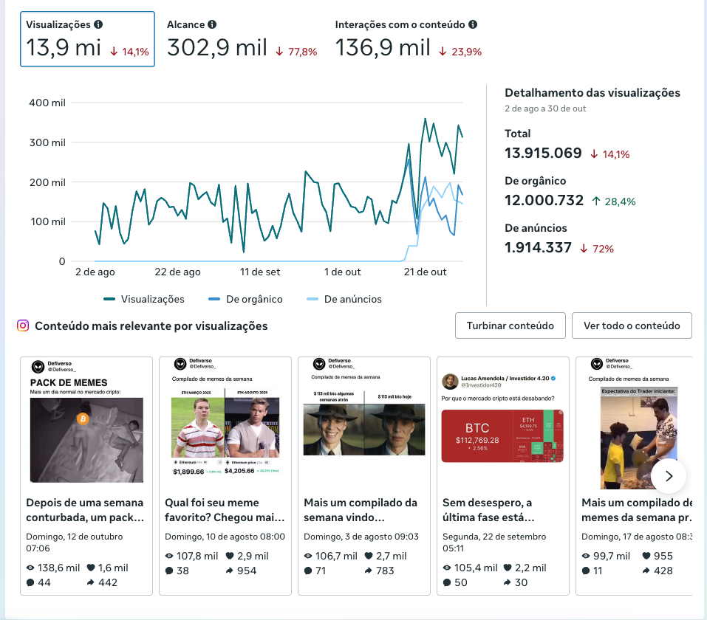Click Detalhamento das visualizações heading

coord(592,93)
